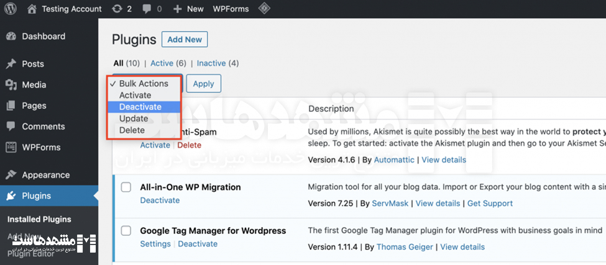Click the diamond icon in the admin bar
The width and height of the screenshot is (606, 265).
[264, 9]
